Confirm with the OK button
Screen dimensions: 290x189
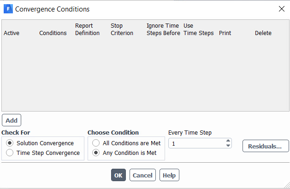click(x=118, y=175)
